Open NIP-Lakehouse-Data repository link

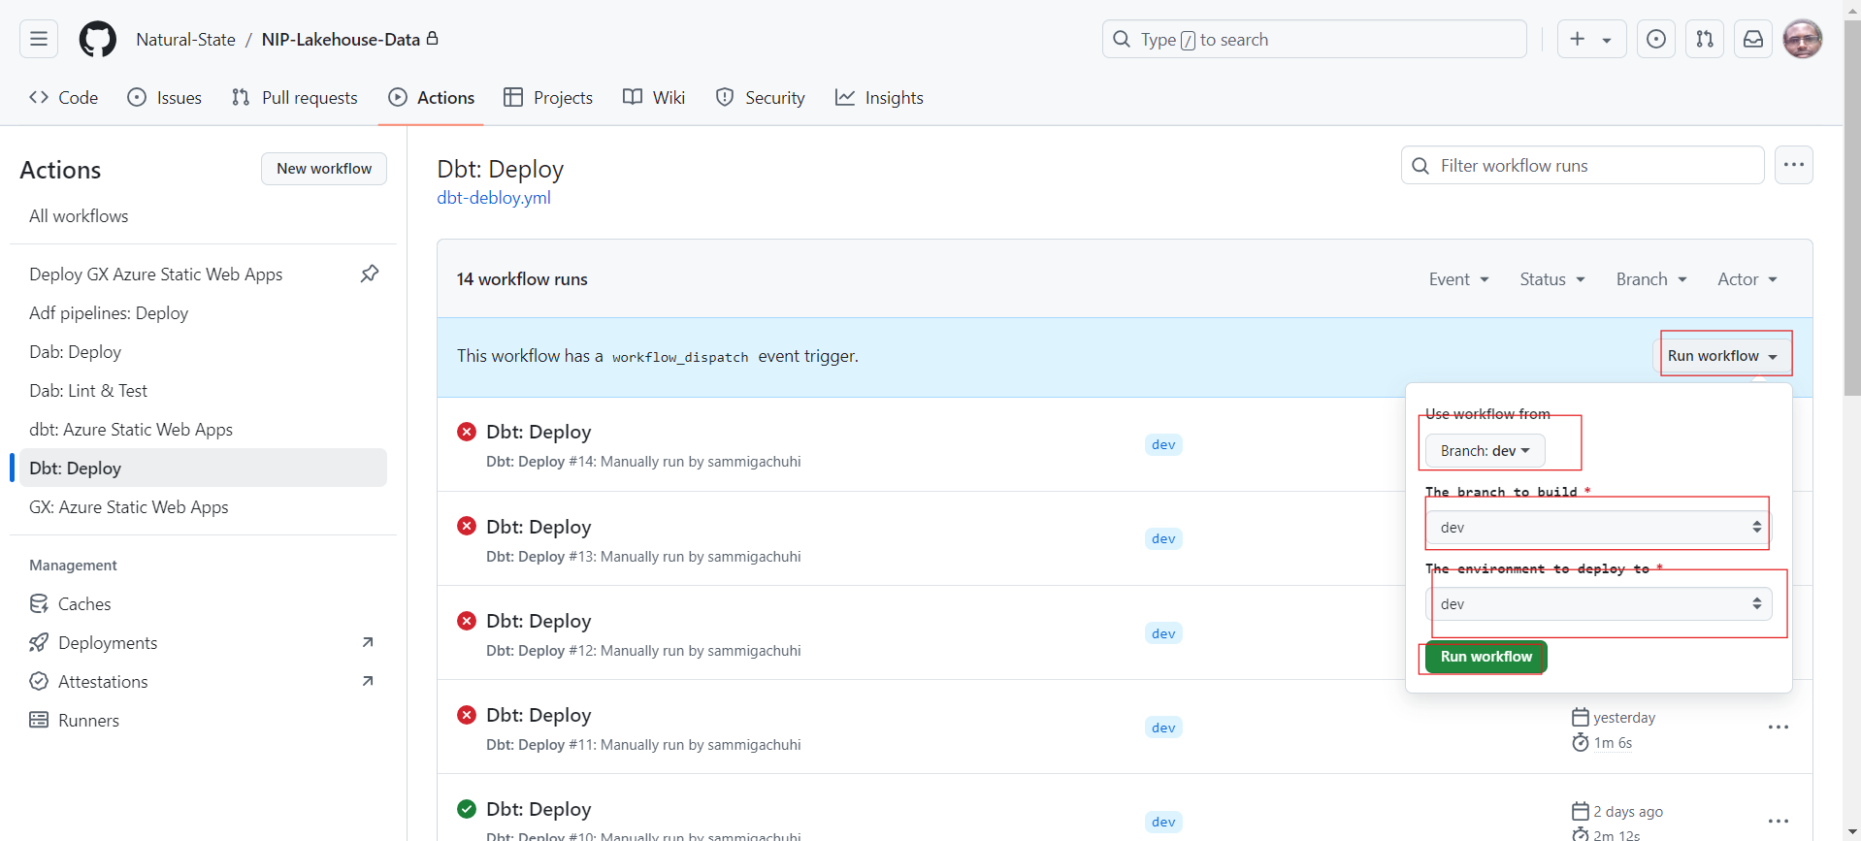[x=341, y=40]
